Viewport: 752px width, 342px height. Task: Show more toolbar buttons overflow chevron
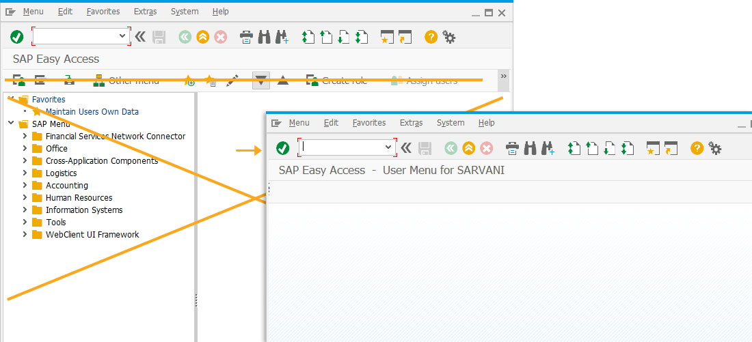504,76
